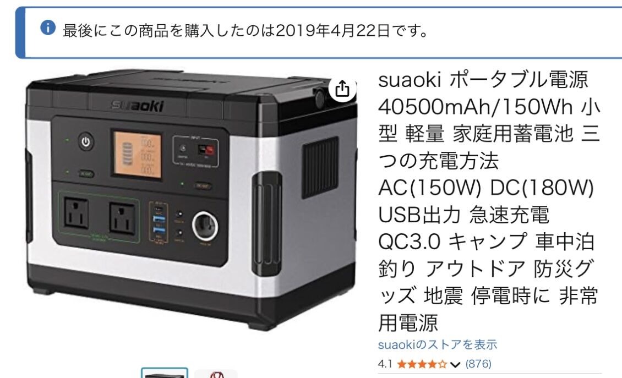Click the round cigarette socket on the device photo
Viewport: 622px width, 378px height.
click(x=205, y=226)
